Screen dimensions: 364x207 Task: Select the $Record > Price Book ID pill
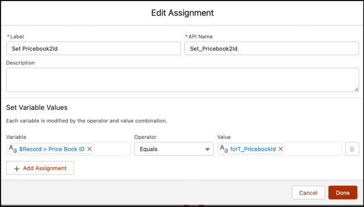[x=52, y=149]
